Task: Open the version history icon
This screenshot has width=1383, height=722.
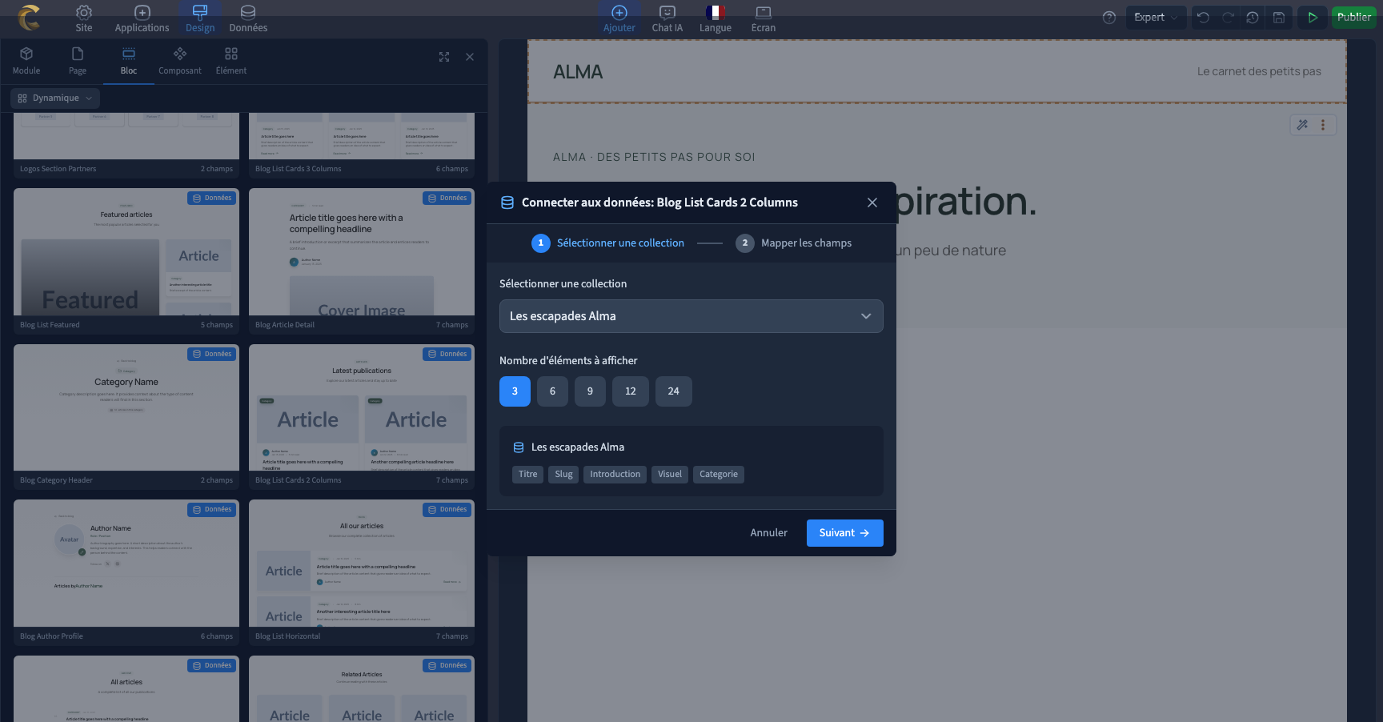Action: 1253,18
